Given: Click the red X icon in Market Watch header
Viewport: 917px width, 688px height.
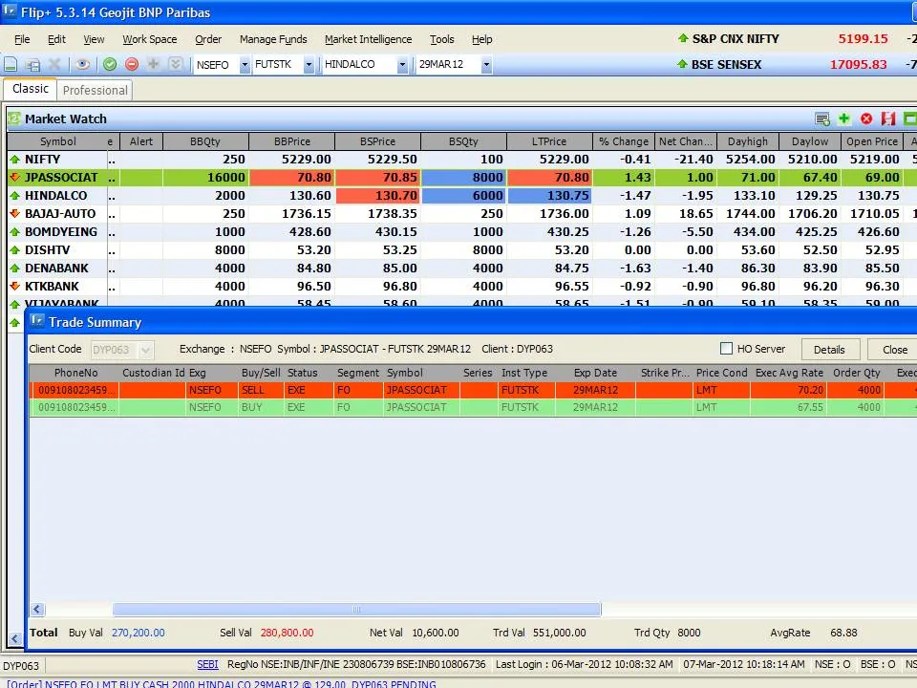Looking at the screenshot, I should tap(866, 119).
